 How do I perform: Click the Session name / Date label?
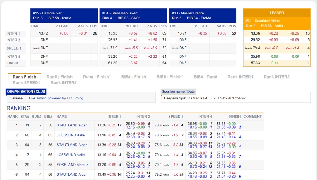(x=178, y=92)
